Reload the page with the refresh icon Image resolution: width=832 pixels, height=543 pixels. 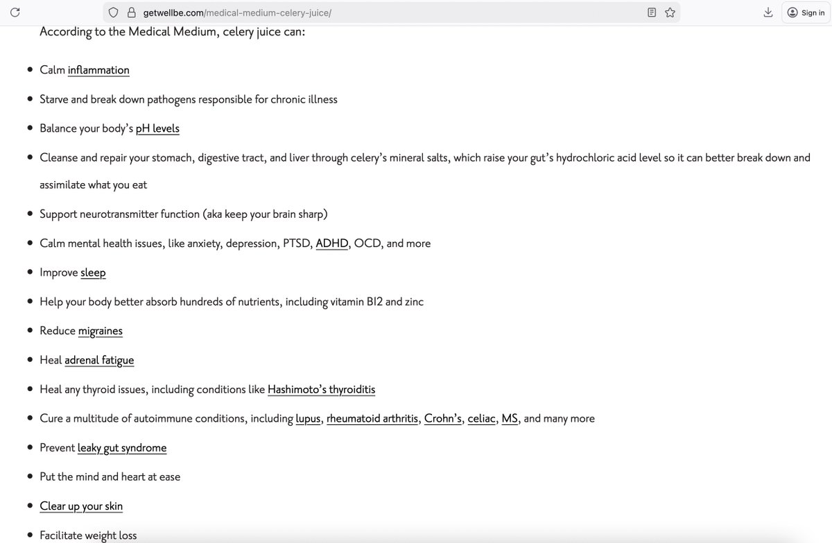pos(15,12)
